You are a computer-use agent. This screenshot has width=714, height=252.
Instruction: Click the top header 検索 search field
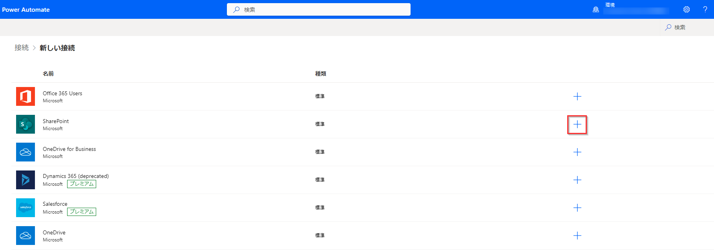coord(319,9)
